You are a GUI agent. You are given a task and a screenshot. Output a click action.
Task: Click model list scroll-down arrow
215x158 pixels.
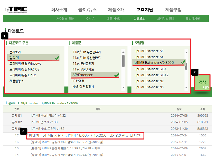[186, 88]
